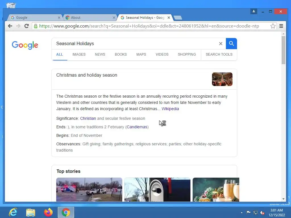Click the Chrome taskbar icon
The width and height of the screenshot is (291, 218).
[66, 212]
